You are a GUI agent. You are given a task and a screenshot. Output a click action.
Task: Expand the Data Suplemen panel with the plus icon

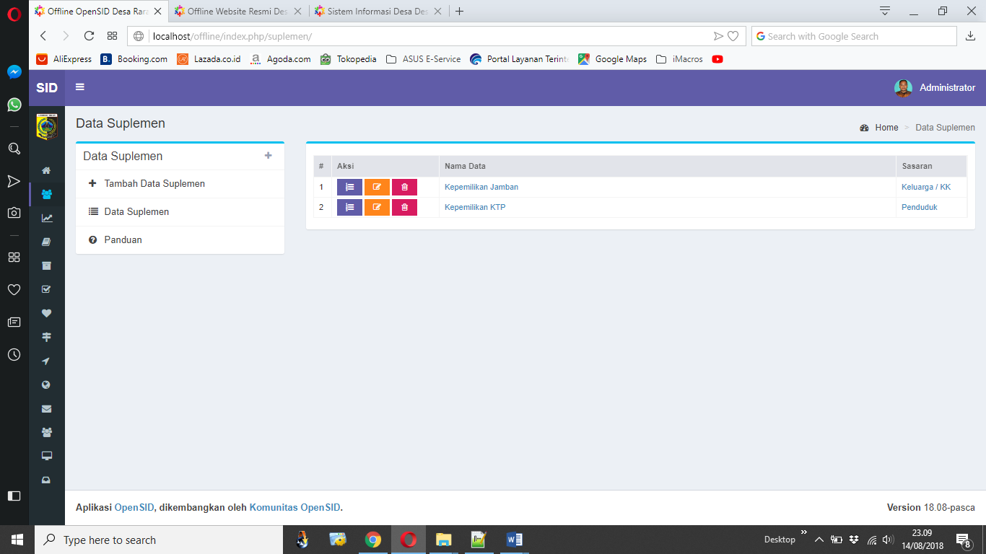[x=268, y=155]
